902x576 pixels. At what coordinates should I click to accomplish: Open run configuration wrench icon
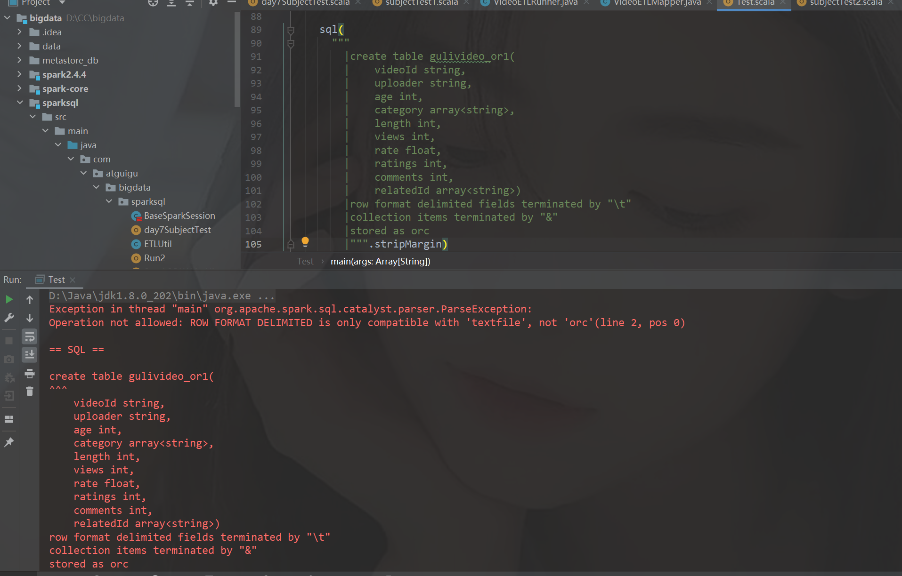click(x=9, y=318)
